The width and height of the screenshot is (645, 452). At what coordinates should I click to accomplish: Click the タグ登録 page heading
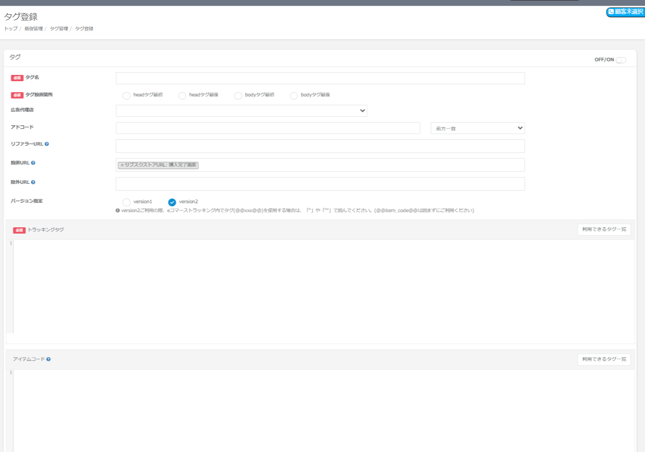point(21,17)
